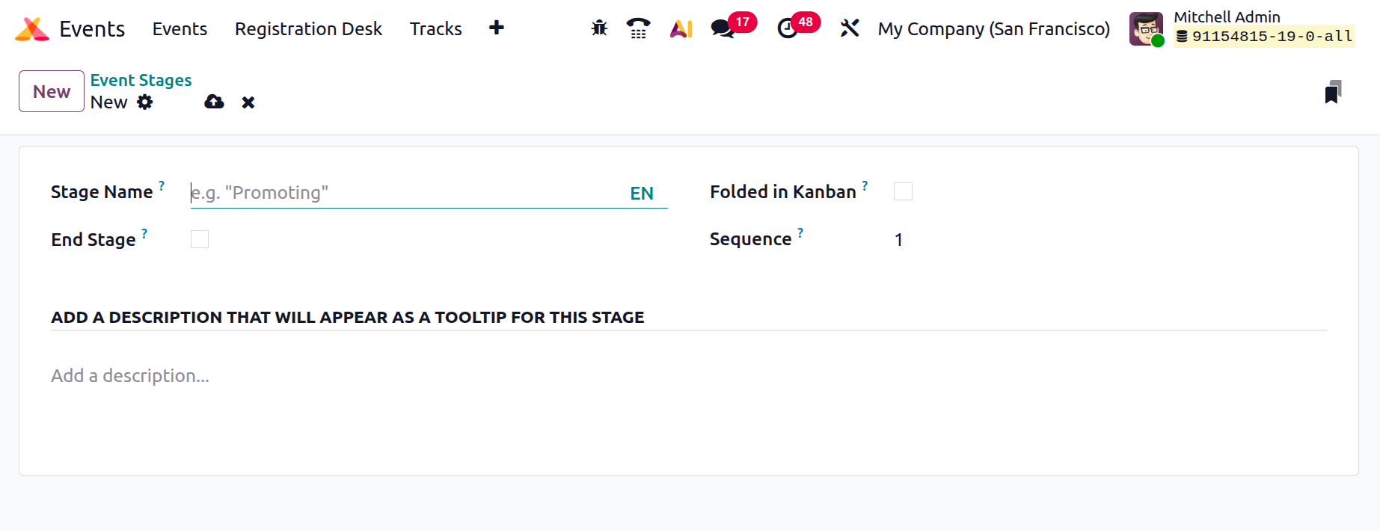Tick the End Stage checkbox

tap(200, 239)
